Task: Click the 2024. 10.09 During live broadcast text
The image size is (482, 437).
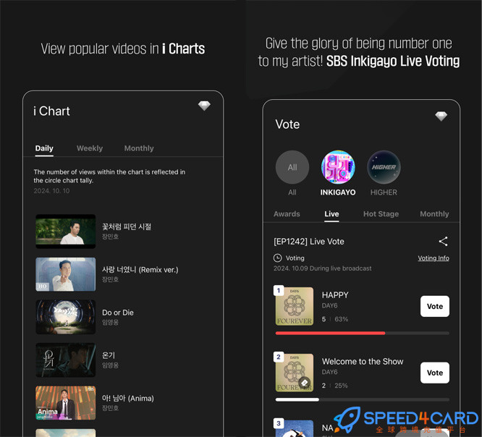Action: tap(323, 268)
